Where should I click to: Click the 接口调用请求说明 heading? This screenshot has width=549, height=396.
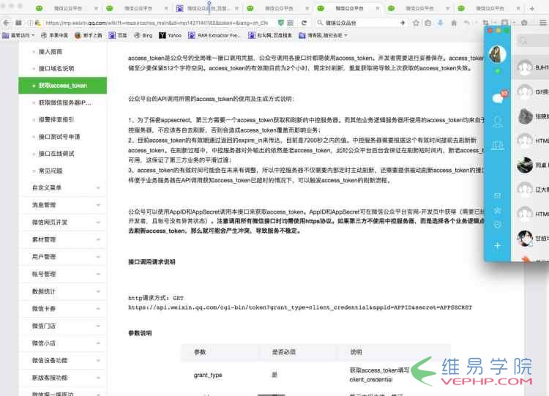(x=152, y=262)
